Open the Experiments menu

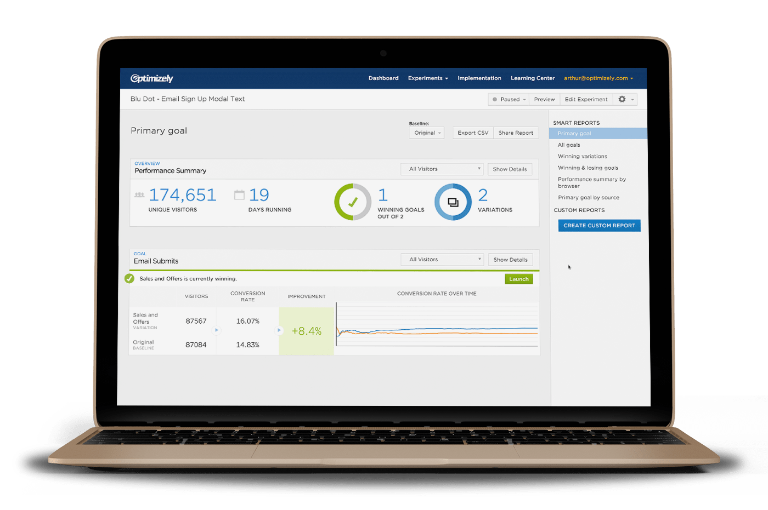click(428, 78)
